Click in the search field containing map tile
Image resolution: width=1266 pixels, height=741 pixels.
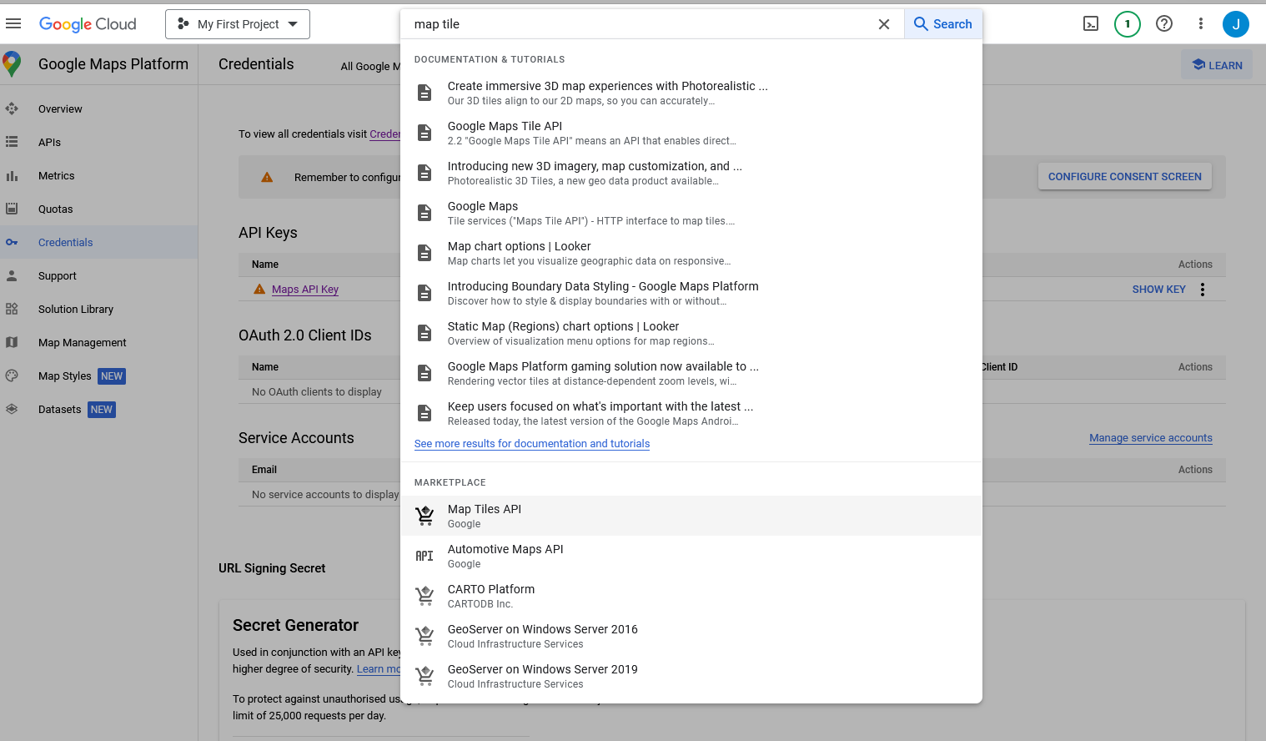click(x=638, y=24)
